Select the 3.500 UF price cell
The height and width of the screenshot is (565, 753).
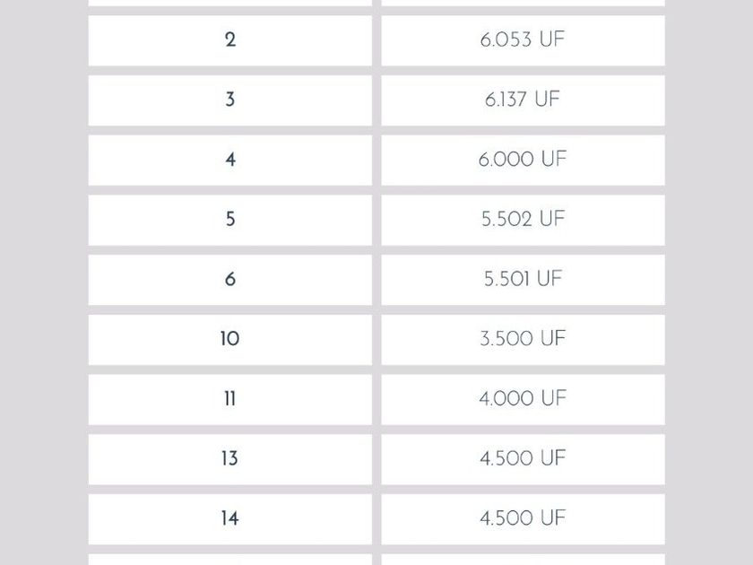[523, 339]
